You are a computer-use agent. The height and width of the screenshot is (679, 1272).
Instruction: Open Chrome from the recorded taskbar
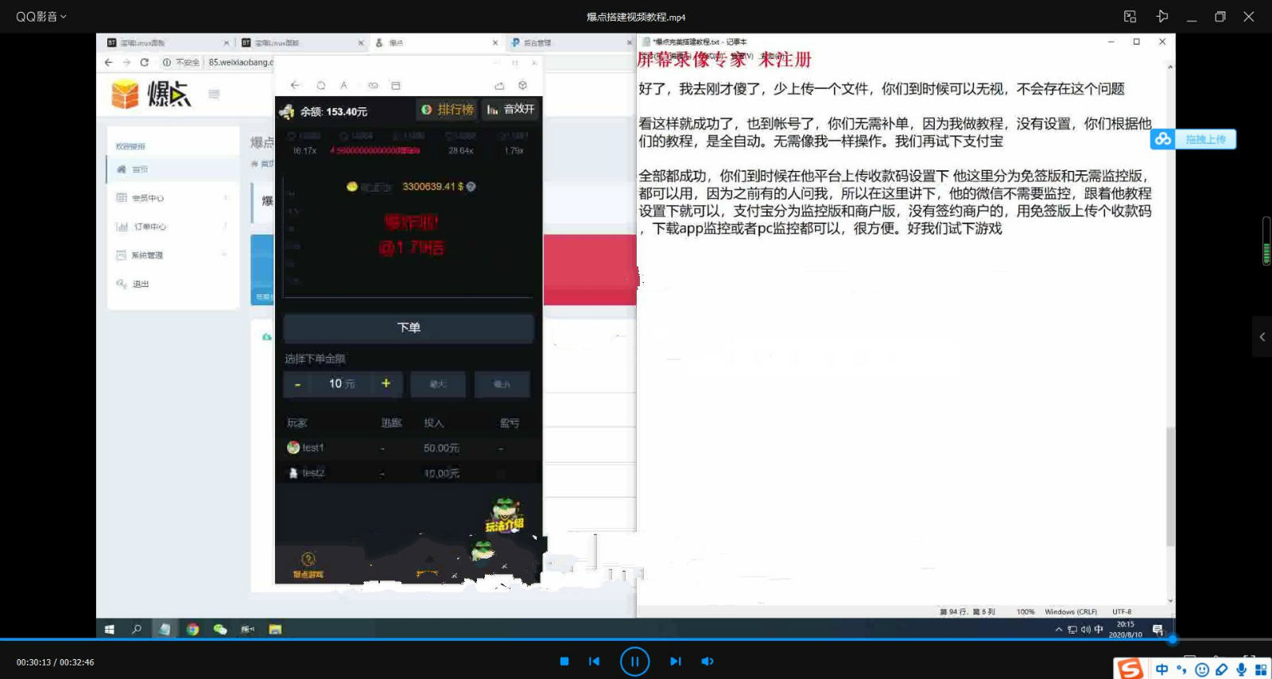(x=192, y=629)
